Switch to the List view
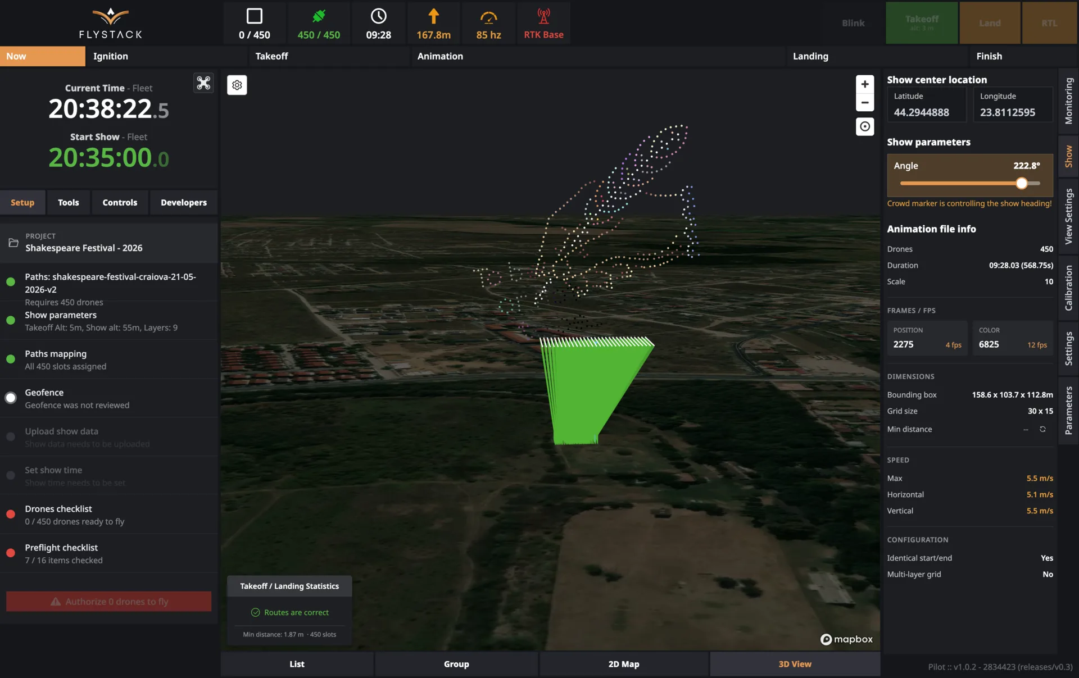Screen dimensions: 1079x678 click(297, 664)
